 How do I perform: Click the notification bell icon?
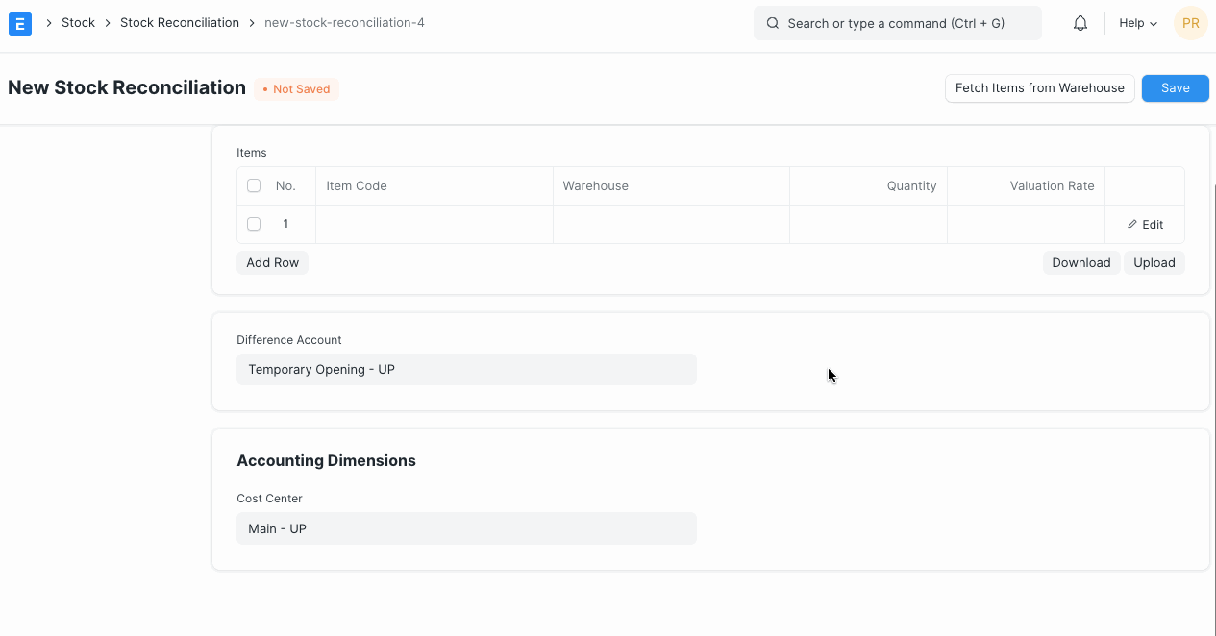(x=1080, y=22)
